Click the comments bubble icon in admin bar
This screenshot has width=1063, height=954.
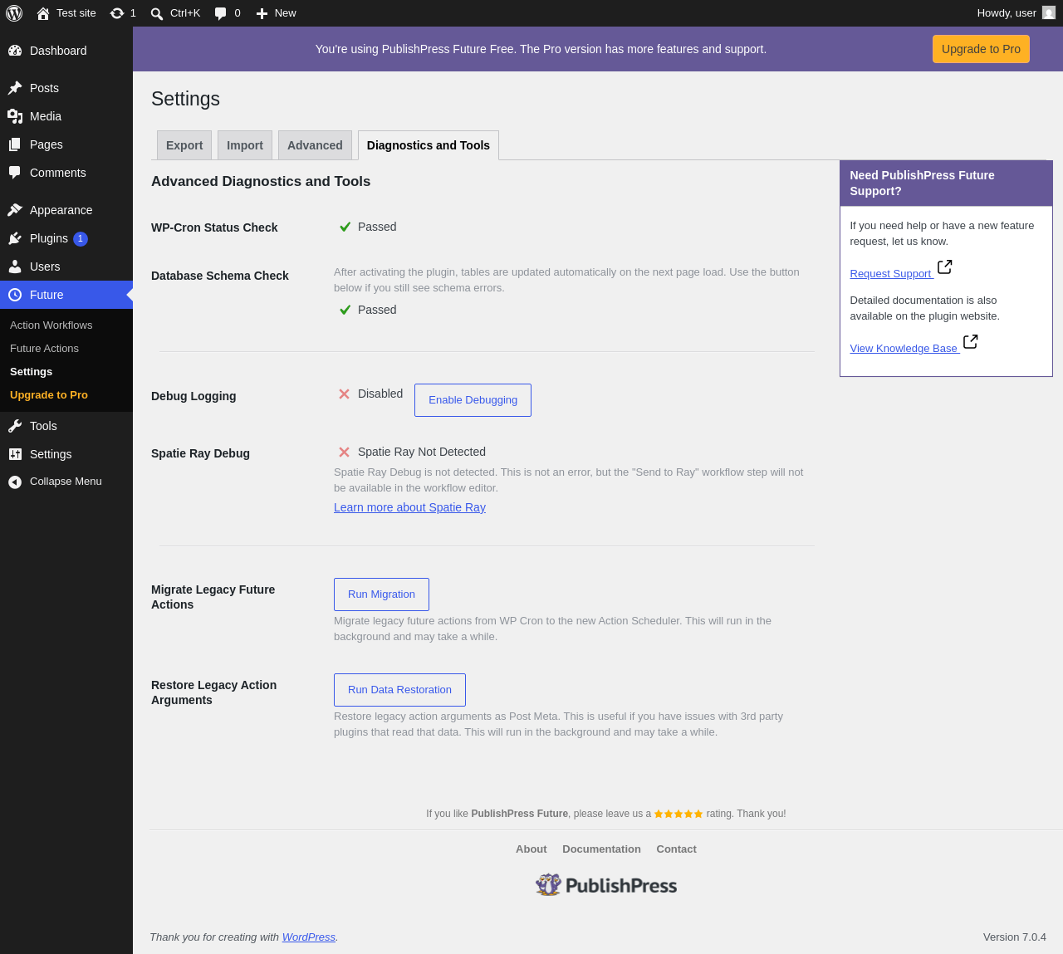coord(220,13)
